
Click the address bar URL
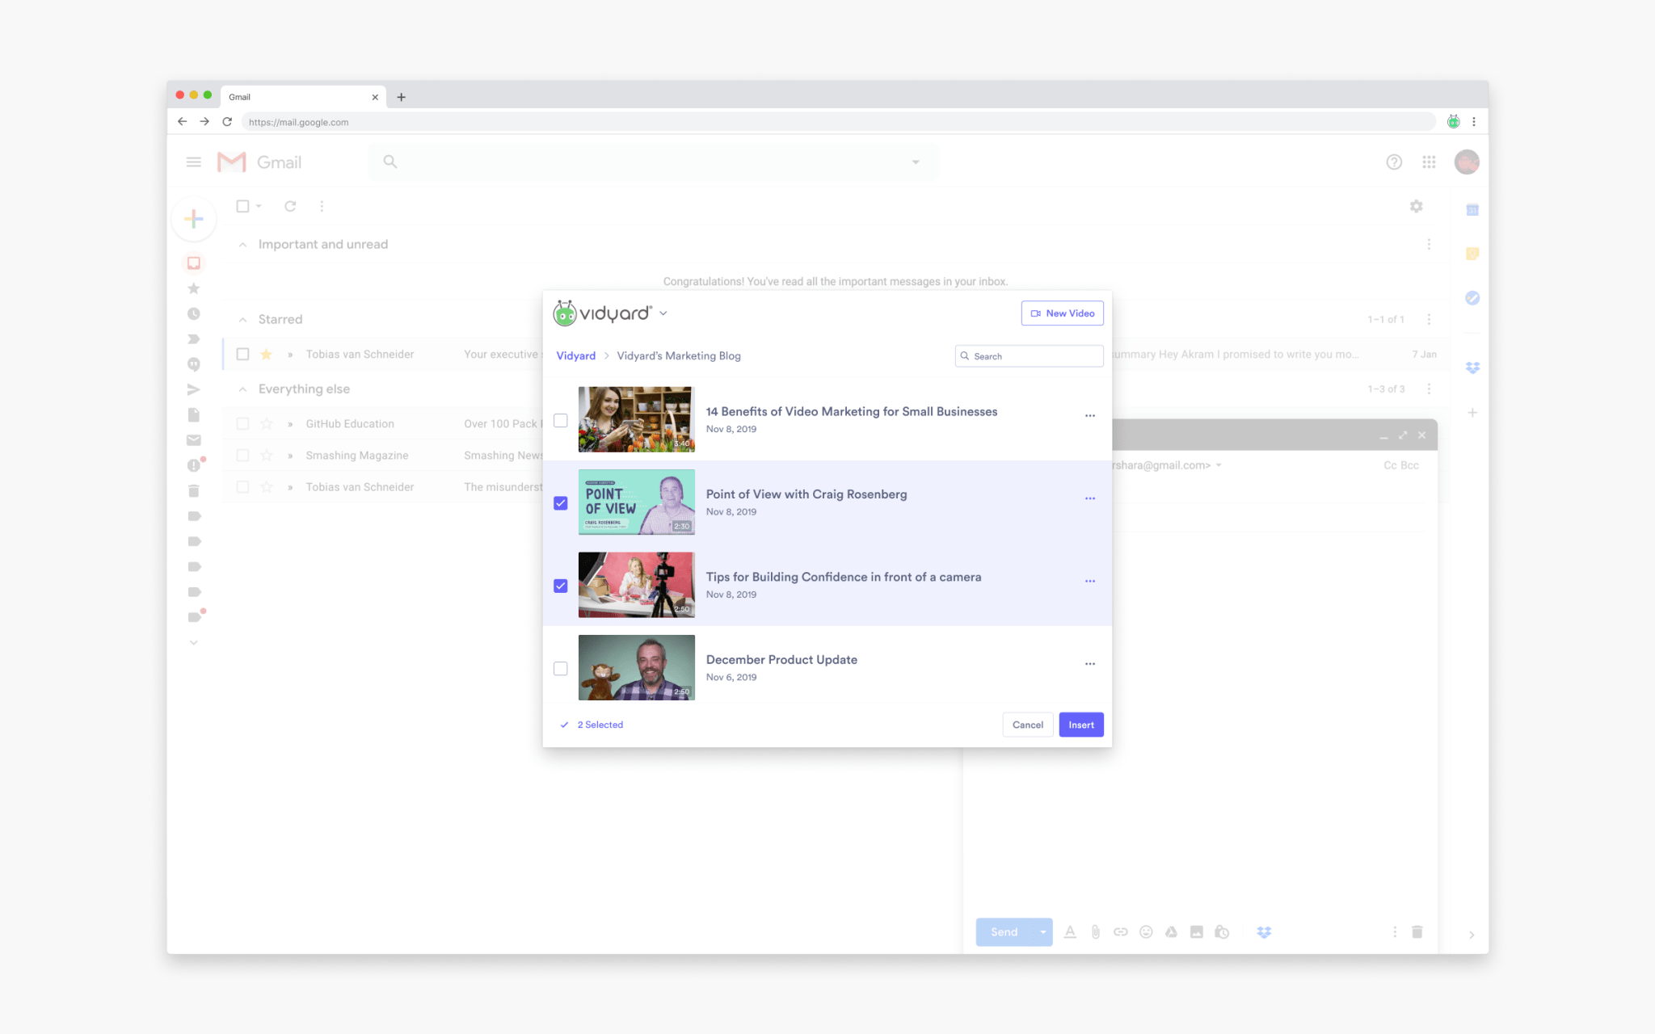tap(299, 123)
